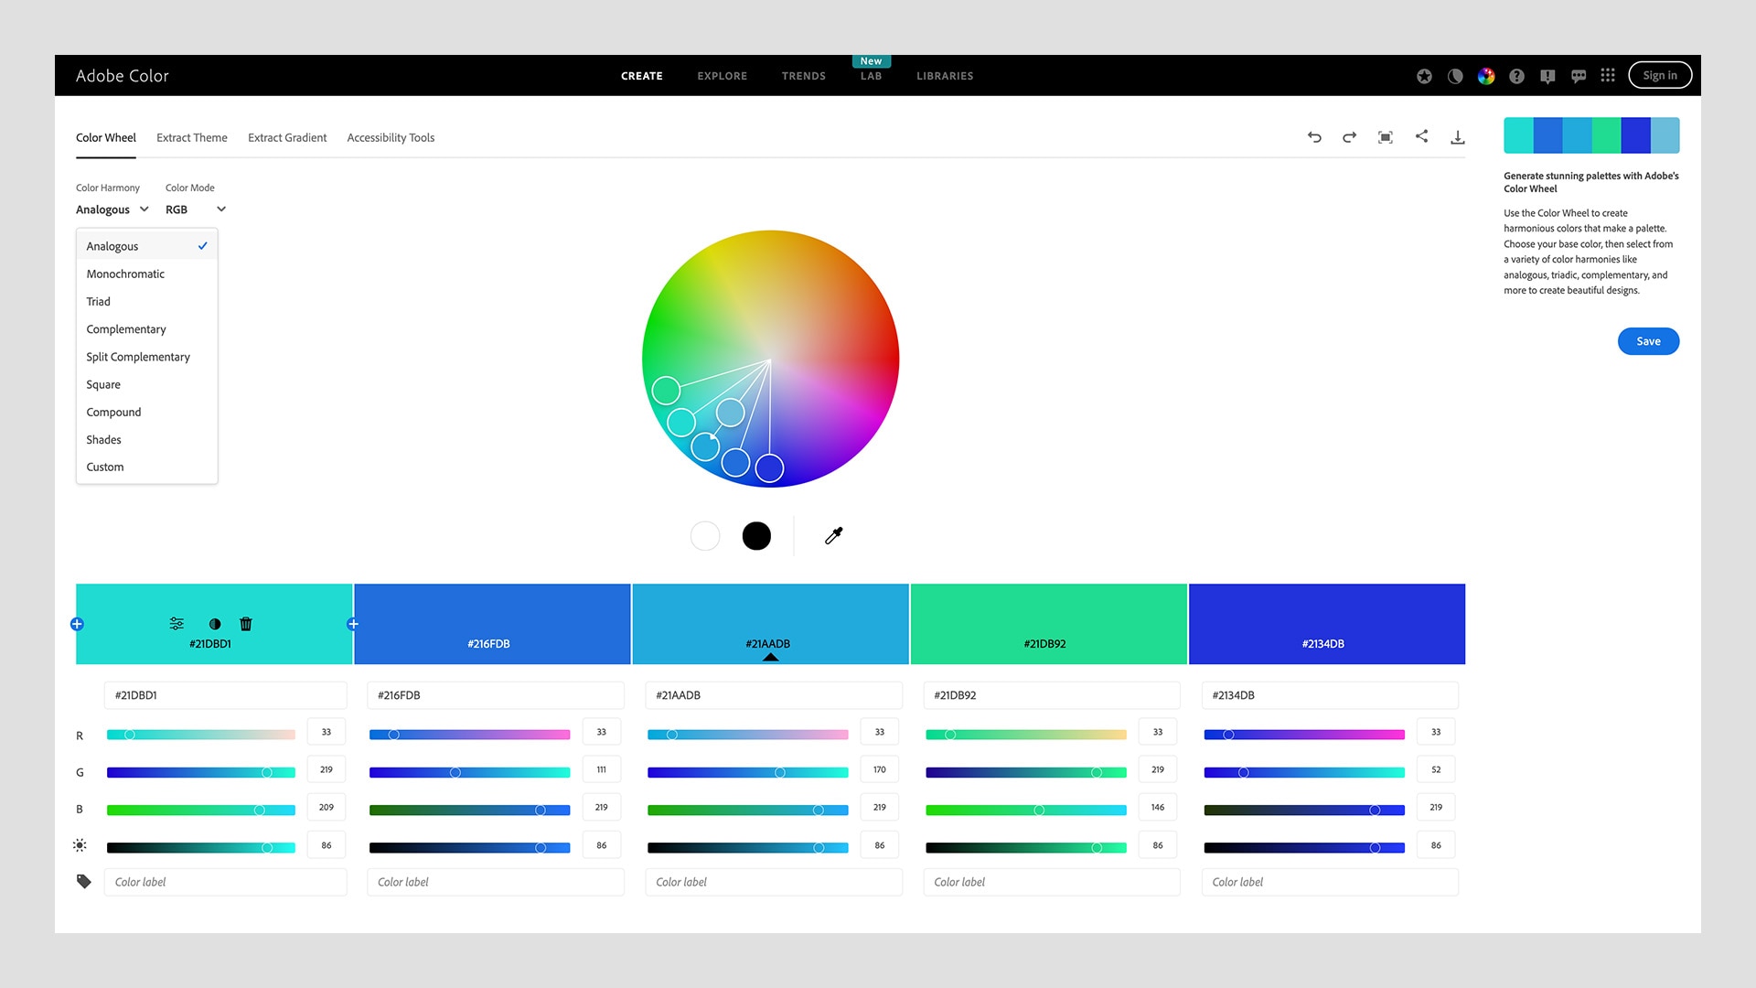
Task: Open the Help icon in the top bar
Action: coord(1517,76)
